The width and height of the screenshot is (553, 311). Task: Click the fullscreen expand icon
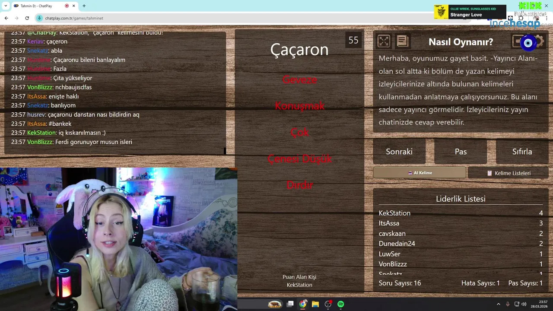(384, 41)
